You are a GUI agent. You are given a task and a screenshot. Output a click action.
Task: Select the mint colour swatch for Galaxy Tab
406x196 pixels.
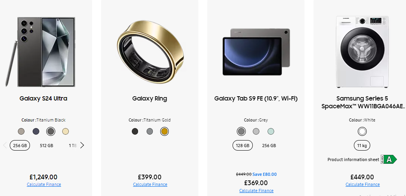click(271, 132)
